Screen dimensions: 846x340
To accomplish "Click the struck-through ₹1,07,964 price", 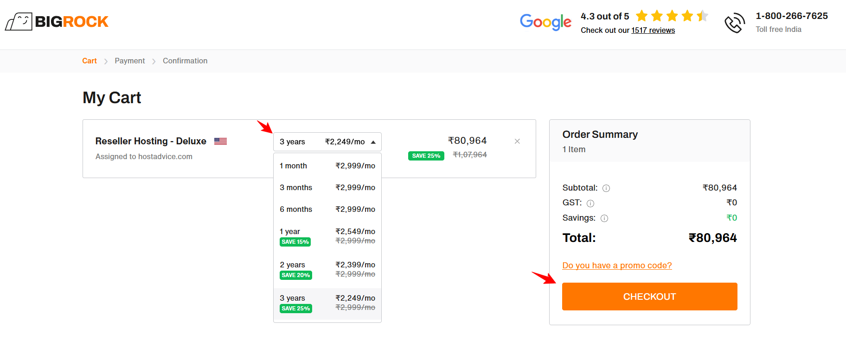I will pos(470,155).
